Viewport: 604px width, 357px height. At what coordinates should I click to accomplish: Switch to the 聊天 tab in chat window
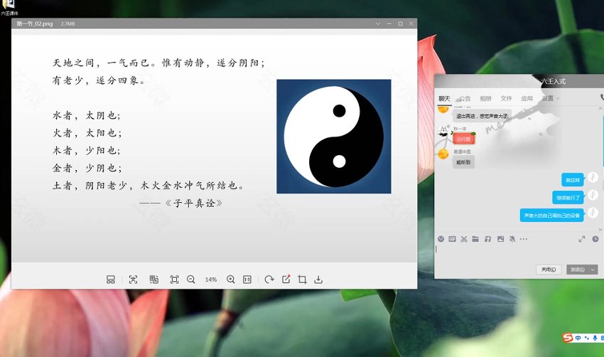click(444, 99)
